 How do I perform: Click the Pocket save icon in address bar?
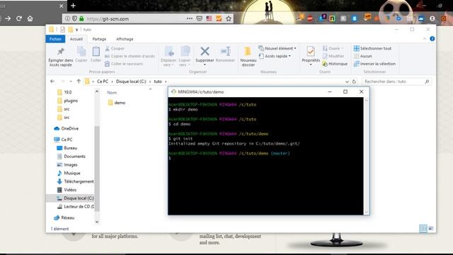click(x=200, y=18)
